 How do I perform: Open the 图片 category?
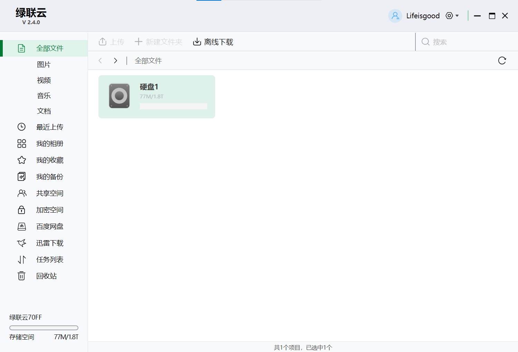pyautogui.click(x=44, y=65)
